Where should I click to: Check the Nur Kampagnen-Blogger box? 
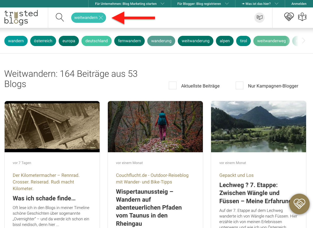(239, 86)
